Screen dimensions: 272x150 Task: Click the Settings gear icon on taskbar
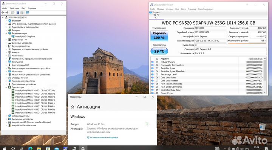[83, 148]
